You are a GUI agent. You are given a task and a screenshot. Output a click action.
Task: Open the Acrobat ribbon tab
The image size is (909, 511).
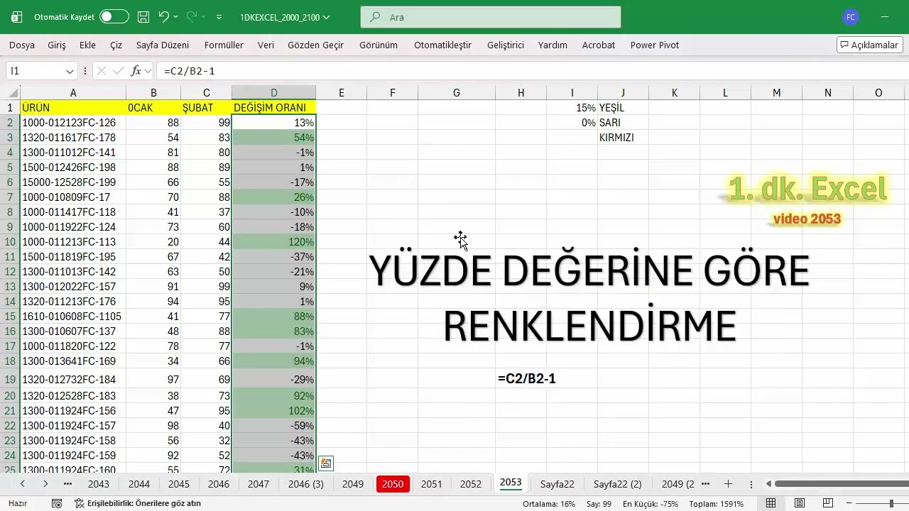(599, 45)
